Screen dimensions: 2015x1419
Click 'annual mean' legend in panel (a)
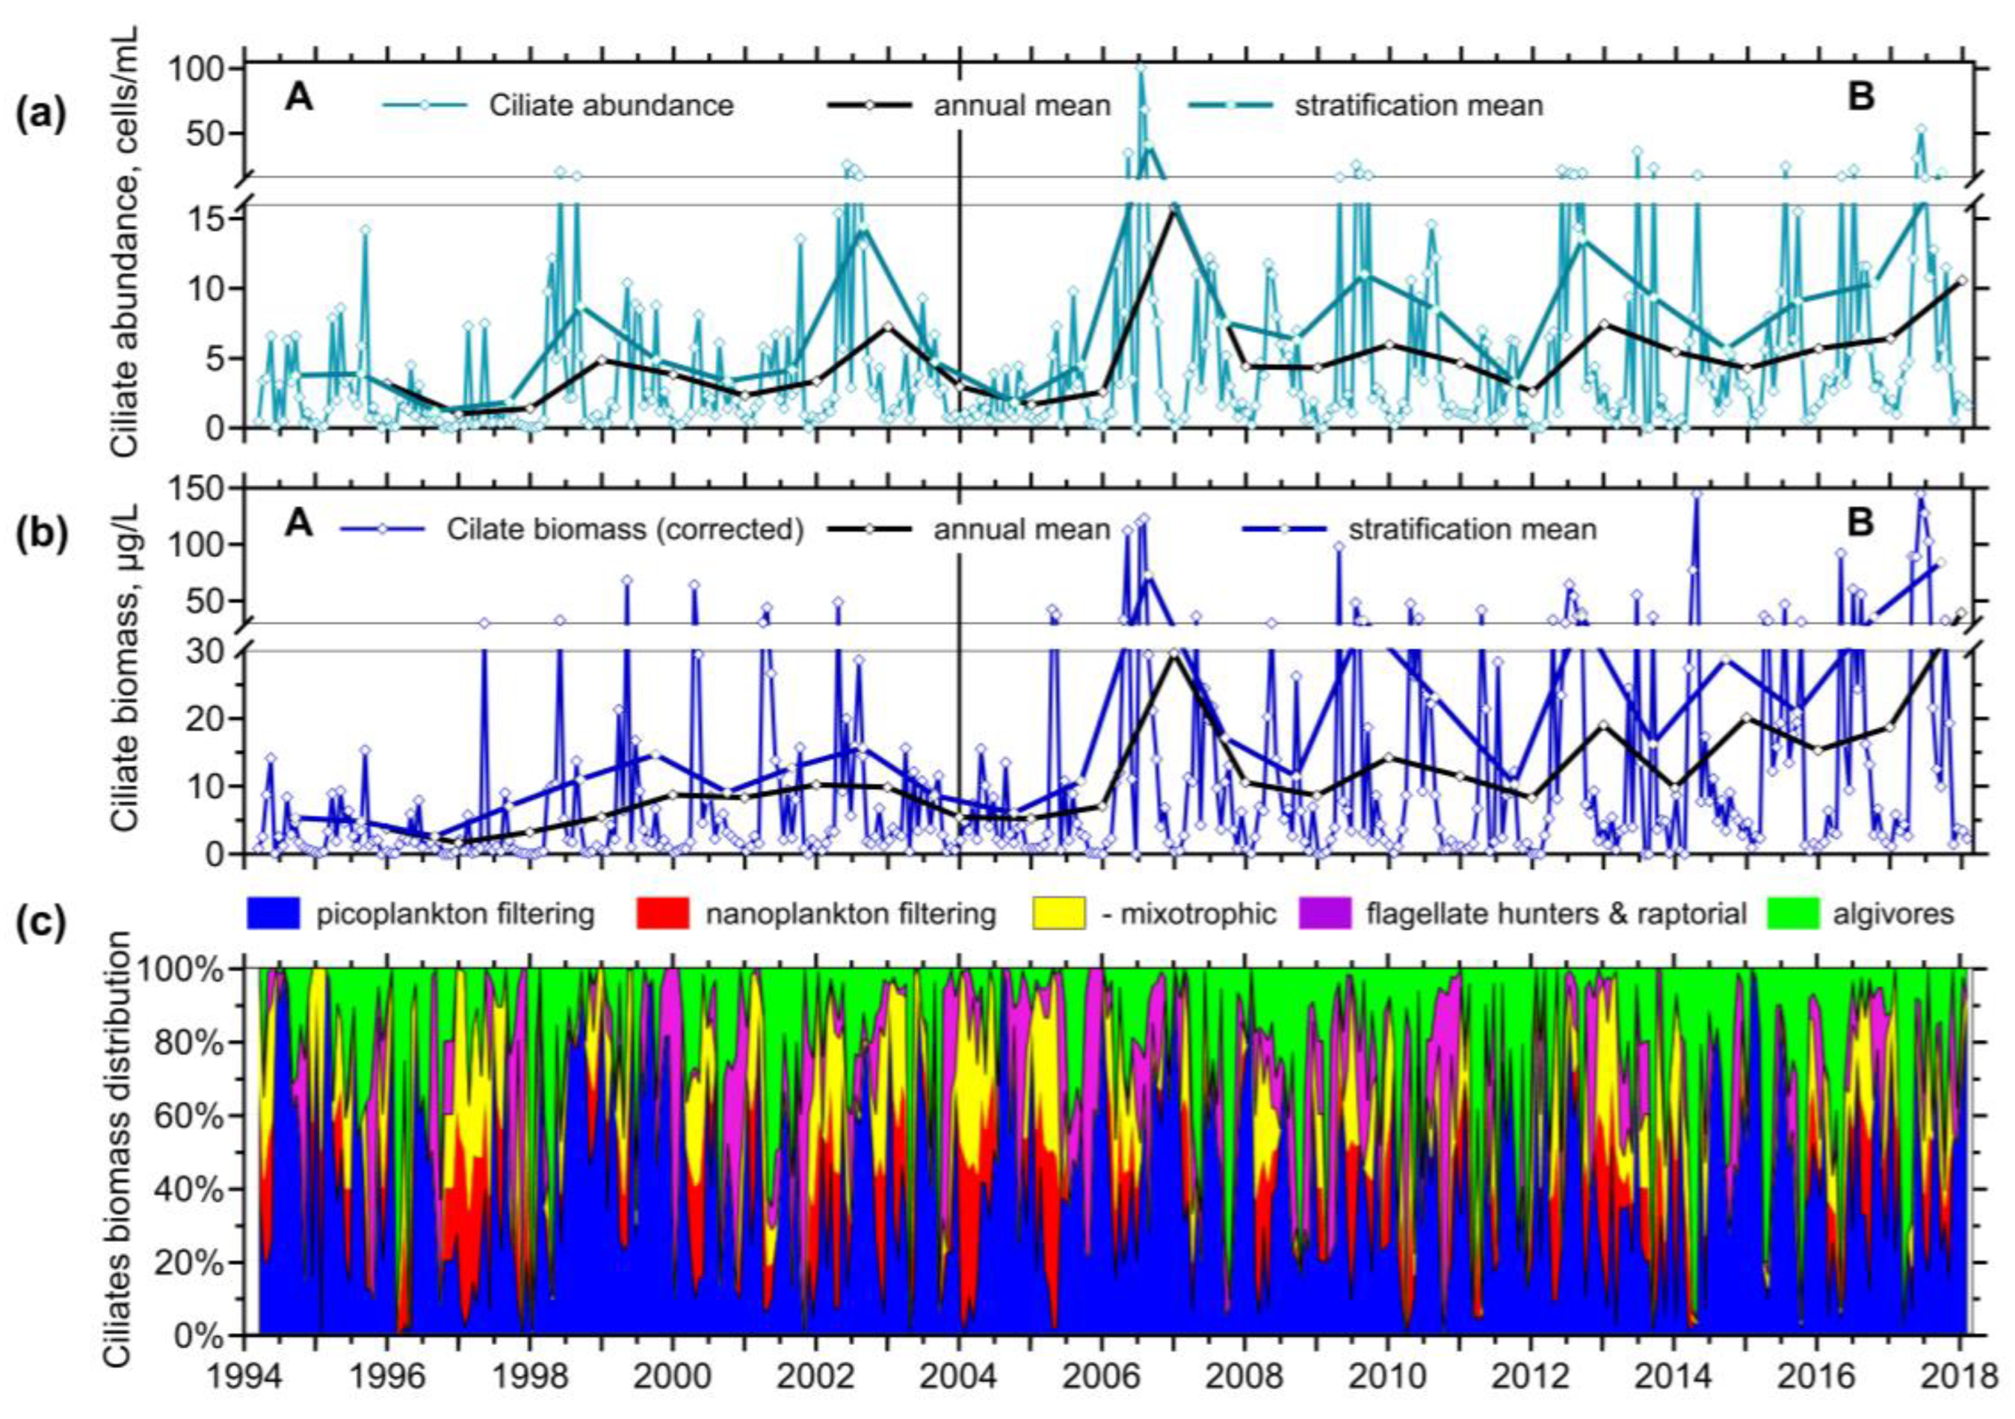coord(1022,105)
